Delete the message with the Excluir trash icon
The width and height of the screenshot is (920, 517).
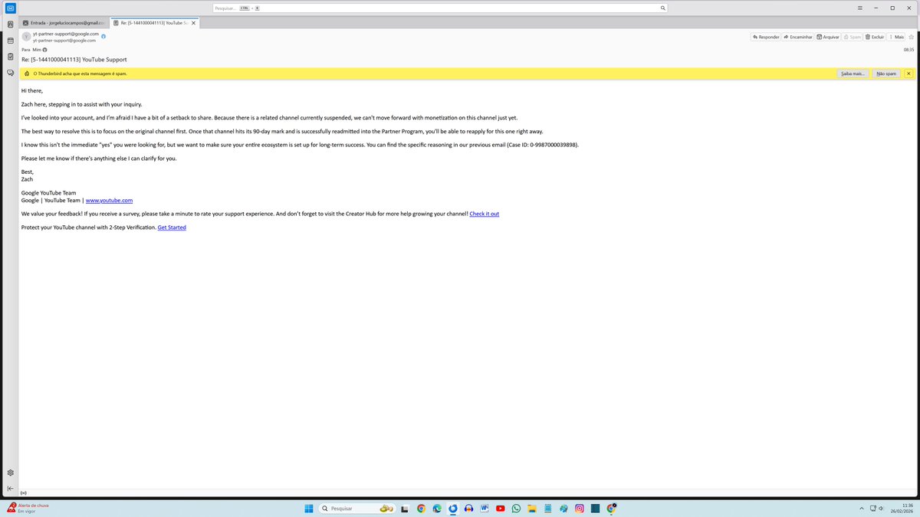tap(873, 36)
